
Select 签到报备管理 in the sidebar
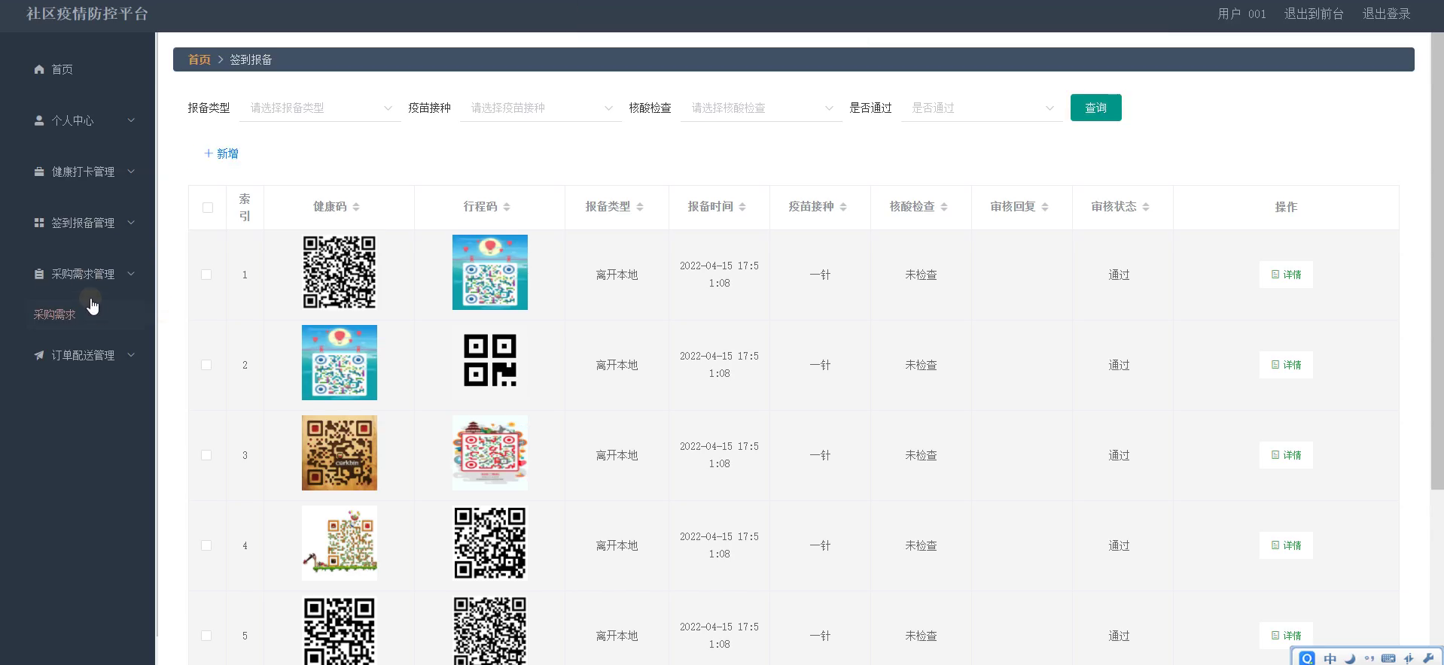coord(83,223)
